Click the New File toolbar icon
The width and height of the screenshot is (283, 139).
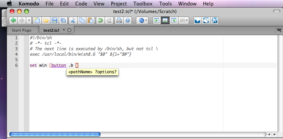point(37,20)
